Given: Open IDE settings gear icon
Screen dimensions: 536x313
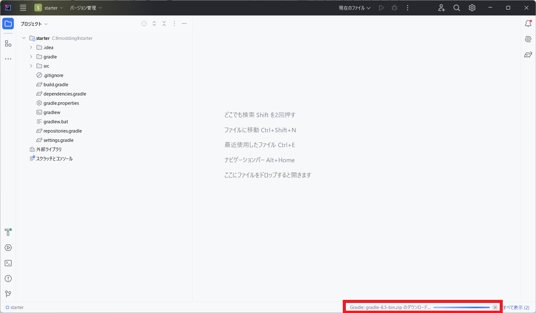Looking at the screenshot, I should (472, 8).
